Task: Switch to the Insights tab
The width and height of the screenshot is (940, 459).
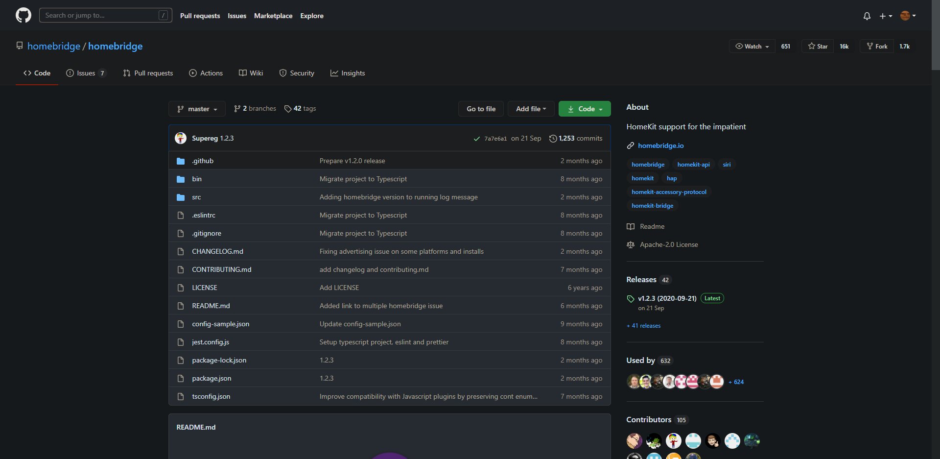Action: pyautogui.click(x=348, y=73)
